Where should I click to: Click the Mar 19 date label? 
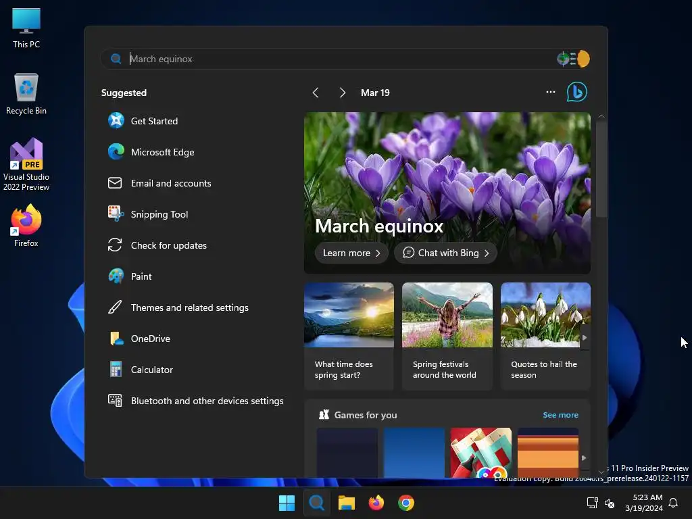click(x=375, y=93)
